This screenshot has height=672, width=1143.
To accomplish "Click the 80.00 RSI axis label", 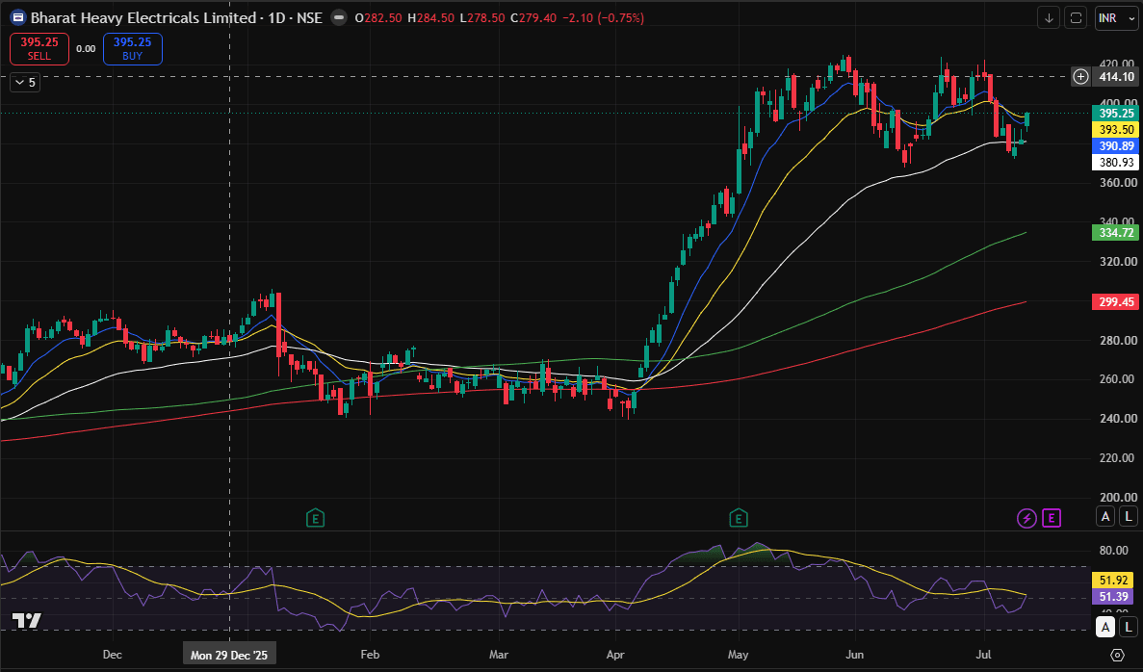I will point(1114,551).
